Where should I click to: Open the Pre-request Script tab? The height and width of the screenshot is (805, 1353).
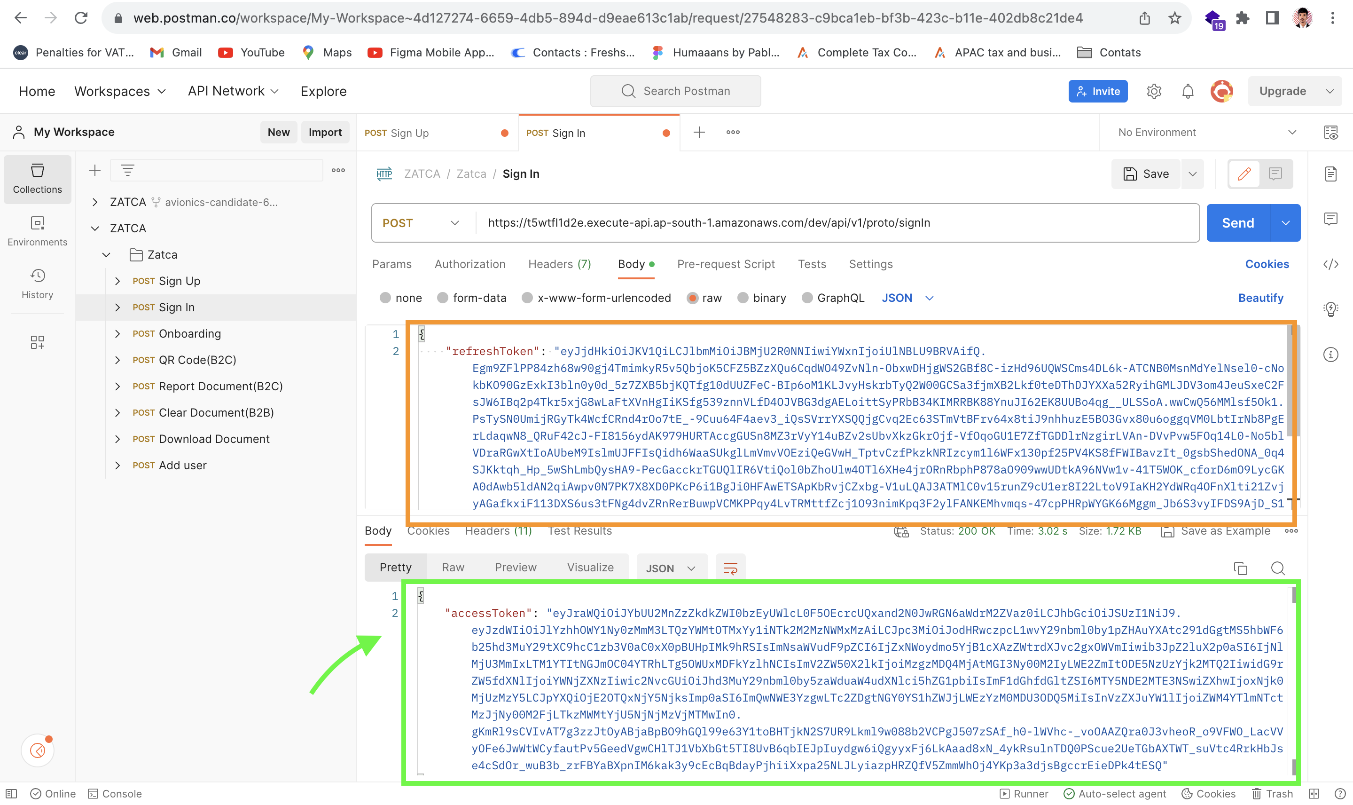click(726, 264)
